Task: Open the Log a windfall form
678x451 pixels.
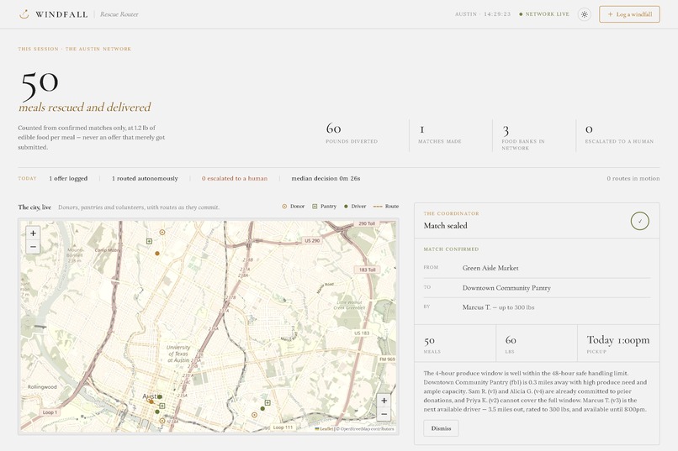Action: coord(629,14)
